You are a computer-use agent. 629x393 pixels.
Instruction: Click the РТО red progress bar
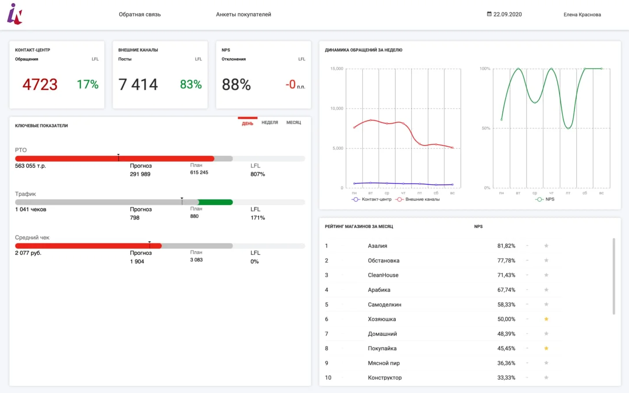pyautogui.click(x=114, y=158)
